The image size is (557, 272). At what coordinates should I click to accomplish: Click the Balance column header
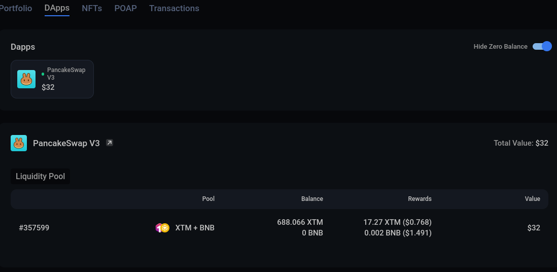(x=312, y=199)
